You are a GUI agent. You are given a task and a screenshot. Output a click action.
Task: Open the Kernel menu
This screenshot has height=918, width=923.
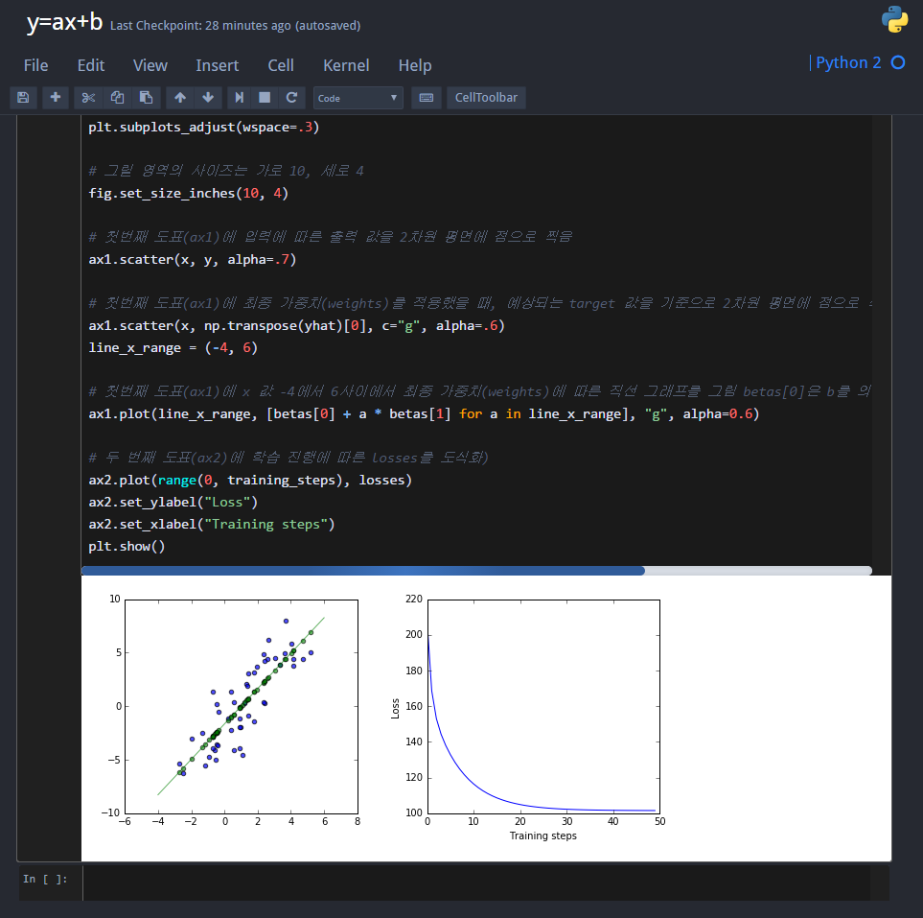tap(346, 65)
